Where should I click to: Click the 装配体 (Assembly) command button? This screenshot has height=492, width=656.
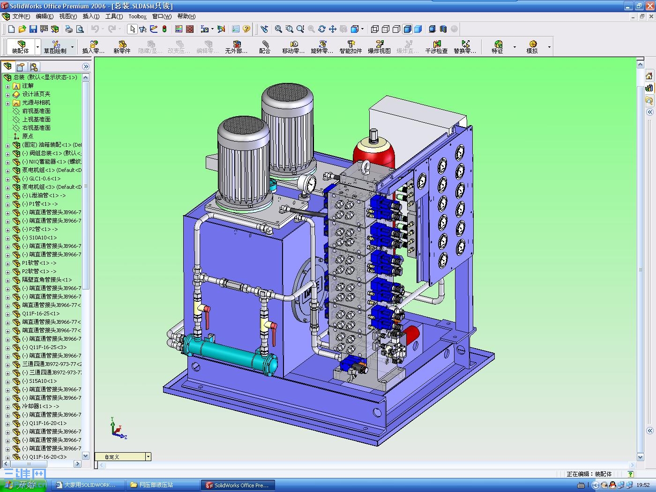click(x=21, y=47)
